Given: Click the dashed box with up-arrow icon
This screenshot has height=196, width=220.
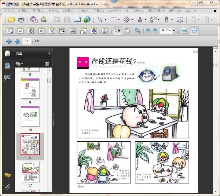Looking at the screenshot, I should click(x=180, y=20).
